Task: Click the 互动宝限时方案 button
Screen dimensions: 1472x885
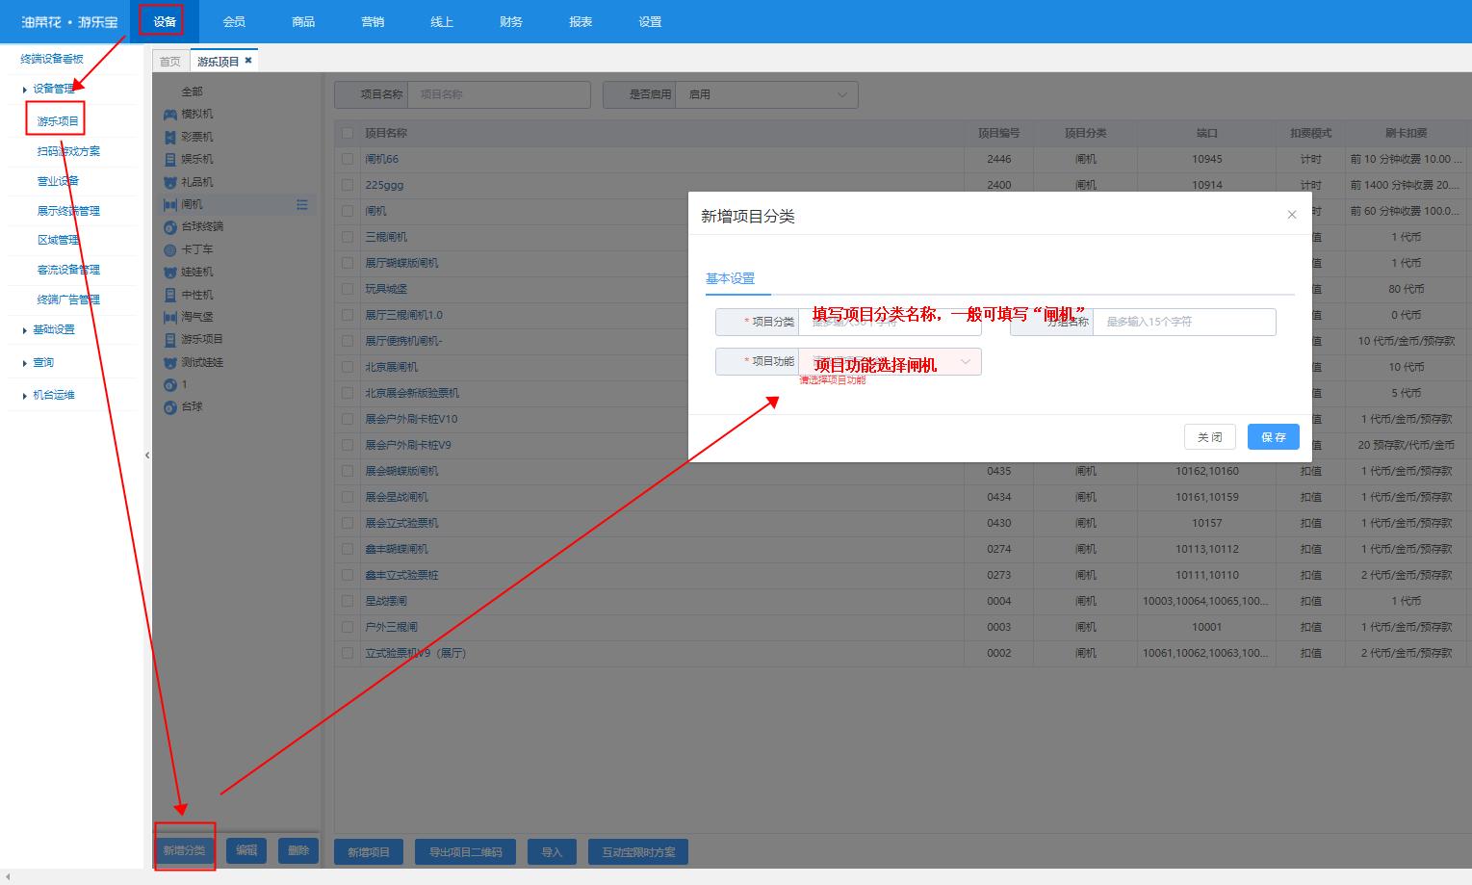Action: tap(639, 852)
